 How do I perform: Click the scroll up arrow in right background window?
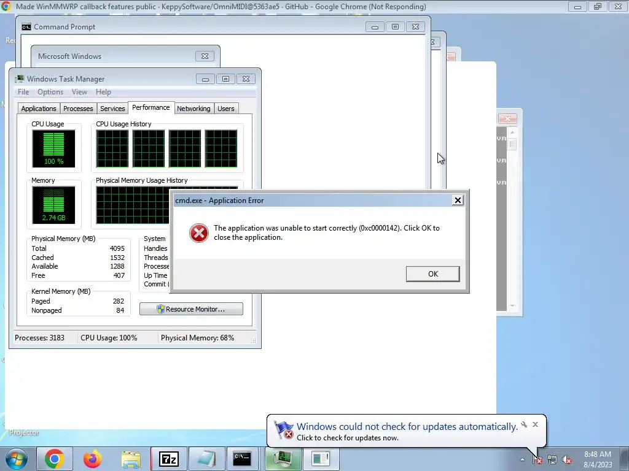(512, 132)
